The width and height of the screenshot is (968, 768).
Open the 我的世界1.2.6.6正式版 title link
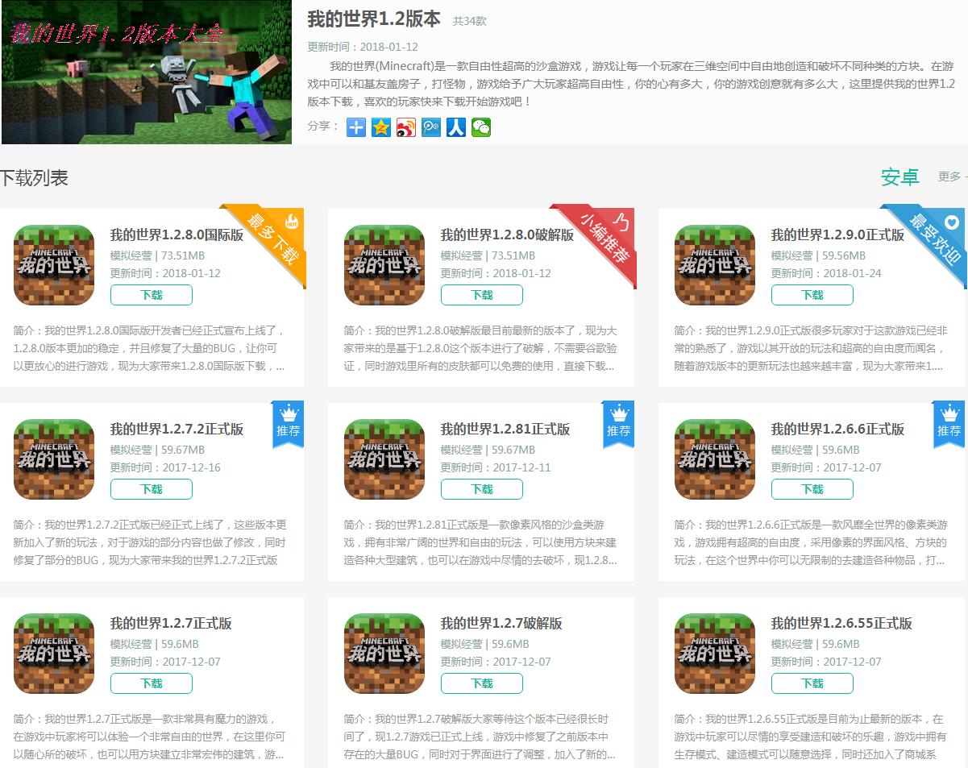[837, 430]
